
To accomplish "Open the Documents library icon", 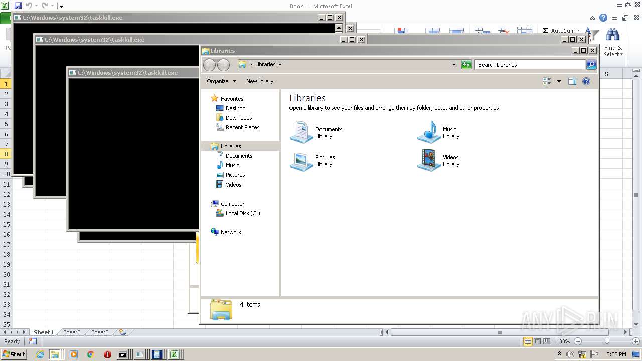I will (301, 132).
